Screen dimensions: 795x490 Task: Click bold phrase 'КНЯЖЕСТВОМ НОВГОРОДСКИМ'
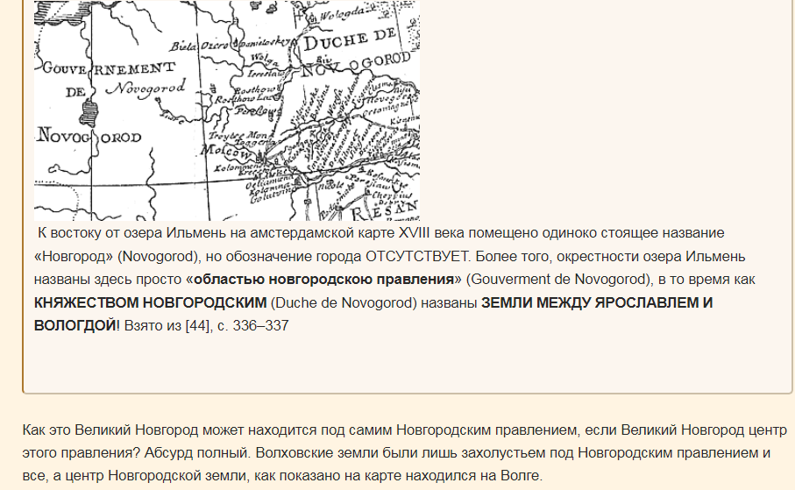[x=150, y=302]
